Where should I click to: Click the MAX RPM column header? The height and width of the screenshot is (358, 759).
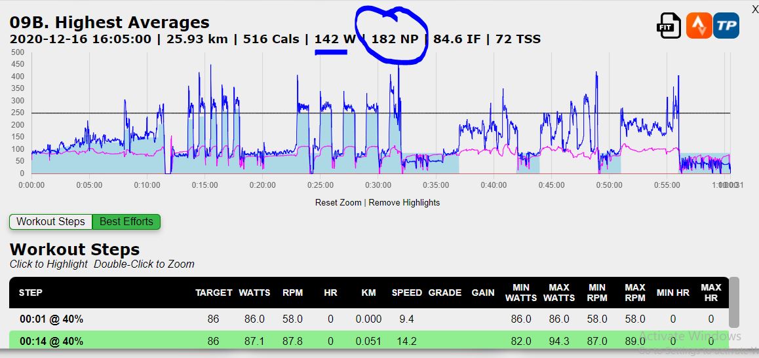[x=635, y=293]
